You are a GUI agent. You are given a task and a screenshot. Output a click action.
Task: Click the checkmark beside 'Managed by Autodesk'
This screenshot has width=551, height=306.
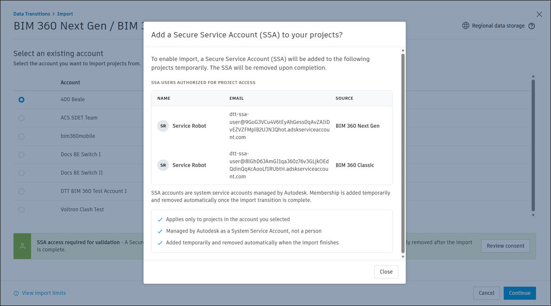pos(160,231)
